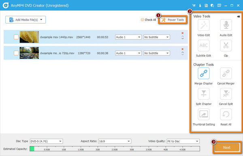Open No Subtitle dropdown for 1440p.mov

(157, 37)
